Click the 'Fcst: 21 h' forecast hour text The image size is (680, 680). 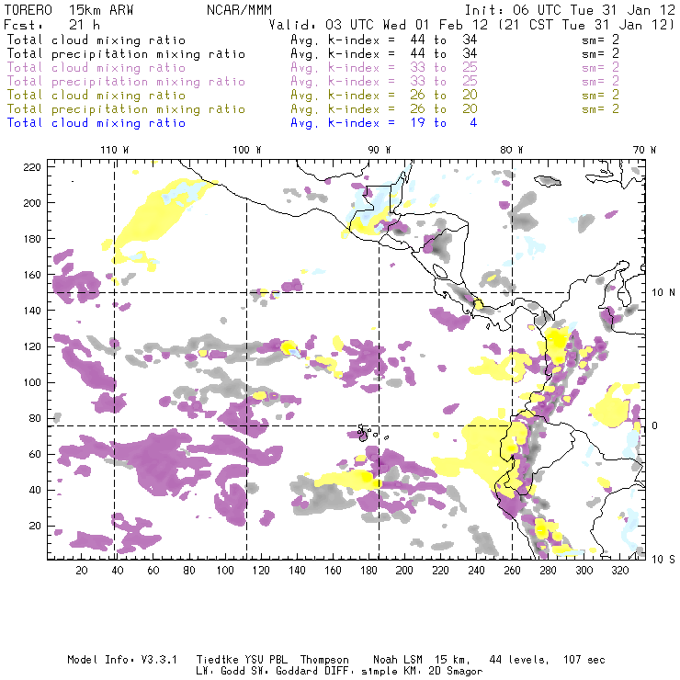point(52,24)
